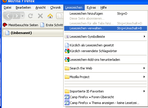This screenshot has height=108, width=148.
Task: Open the Hilfe menu
Action: pyautogui.click(x=104, y=7)
